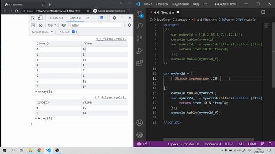This screenshot has width=275, height=154.
Task: Click the myArr2d breadcrumb
Action: pyautogui.click(x=247, y=20)
